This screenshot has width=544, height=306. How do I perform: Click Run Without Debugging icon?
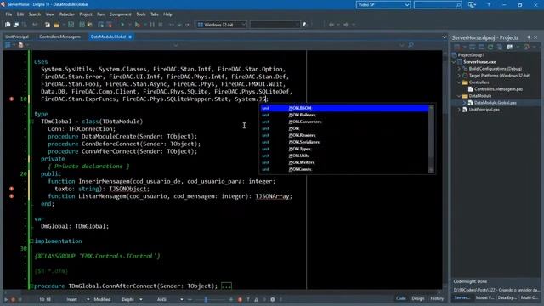pyautogui.click(x=138, y=25)
